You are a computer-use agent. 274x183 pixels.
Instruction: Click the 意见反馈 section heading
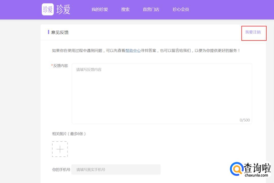point(60,32)
